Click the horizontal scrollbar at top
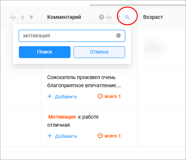The height and width of the screenshot is (160, 186). [138, 5]
